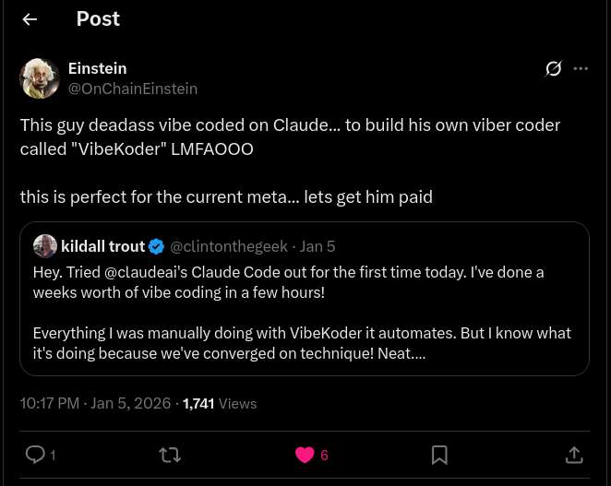This screenshot has height=486, width=611.
Task: Click the Grok icon on post
Action: coord(554,68)
